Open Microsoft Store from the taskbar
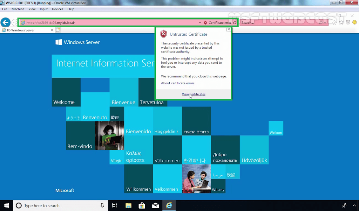Viewport: 359px width, 211px height. (x=142, y=205)
